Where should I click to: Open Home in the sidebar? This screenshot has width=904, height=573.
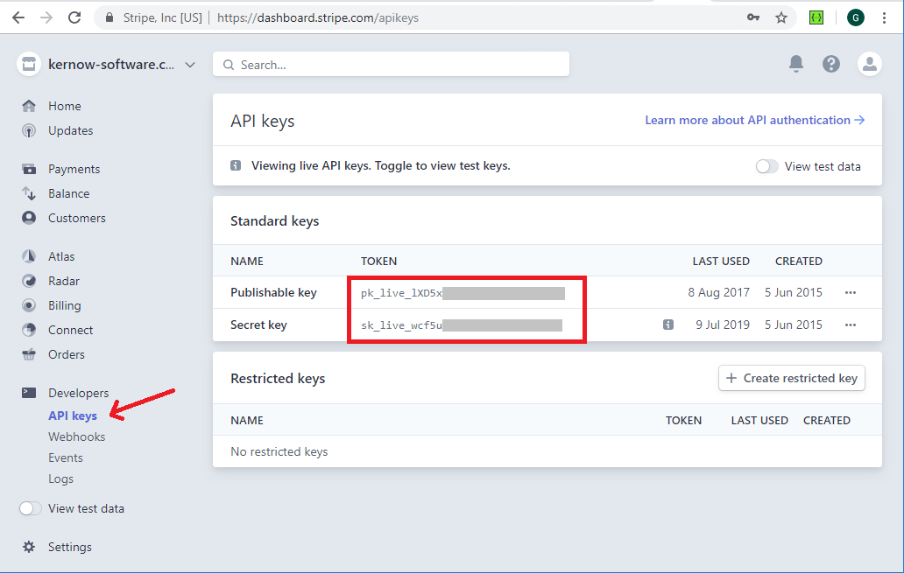[65, 106]
